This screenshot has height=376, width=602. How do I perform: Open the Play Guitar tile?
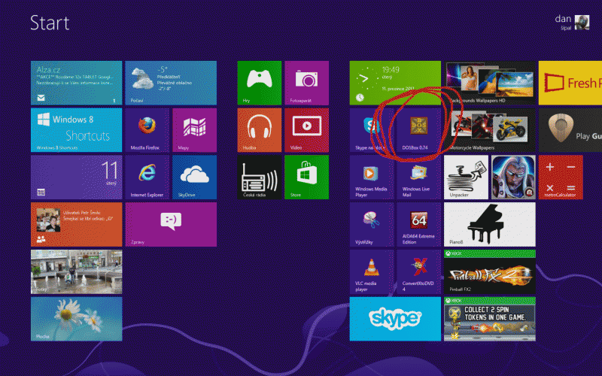(570, 130)
